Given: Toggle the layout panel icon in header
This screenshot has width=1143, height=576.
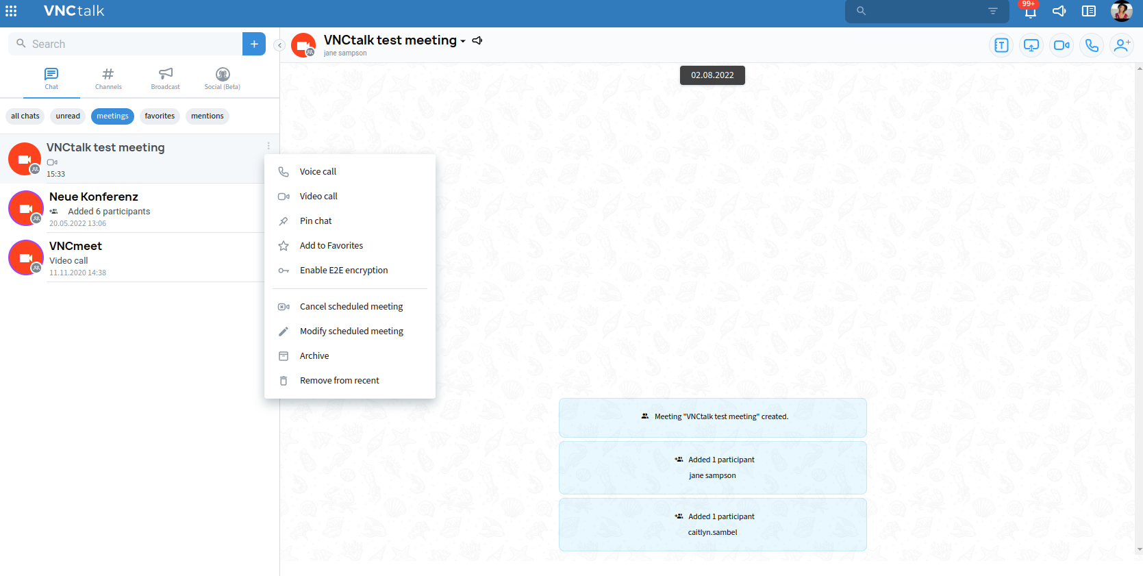Looking at the screenshot, I should coord(1089,11).
